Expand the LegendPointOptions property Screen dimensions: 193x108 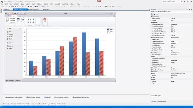pos(151,37)
